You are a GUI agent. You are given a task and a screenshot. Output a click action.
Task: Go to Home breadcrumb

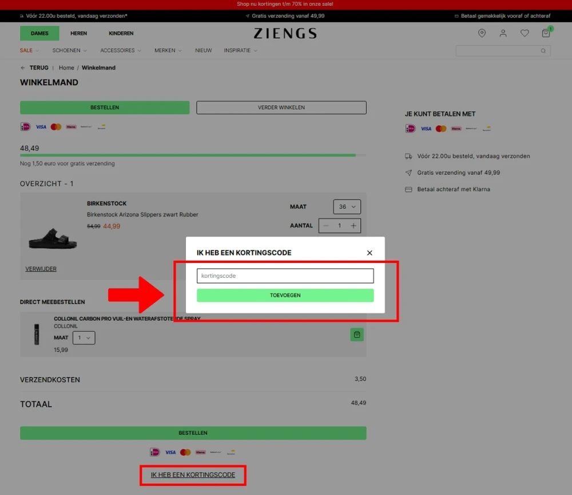(x=66, y=68)
